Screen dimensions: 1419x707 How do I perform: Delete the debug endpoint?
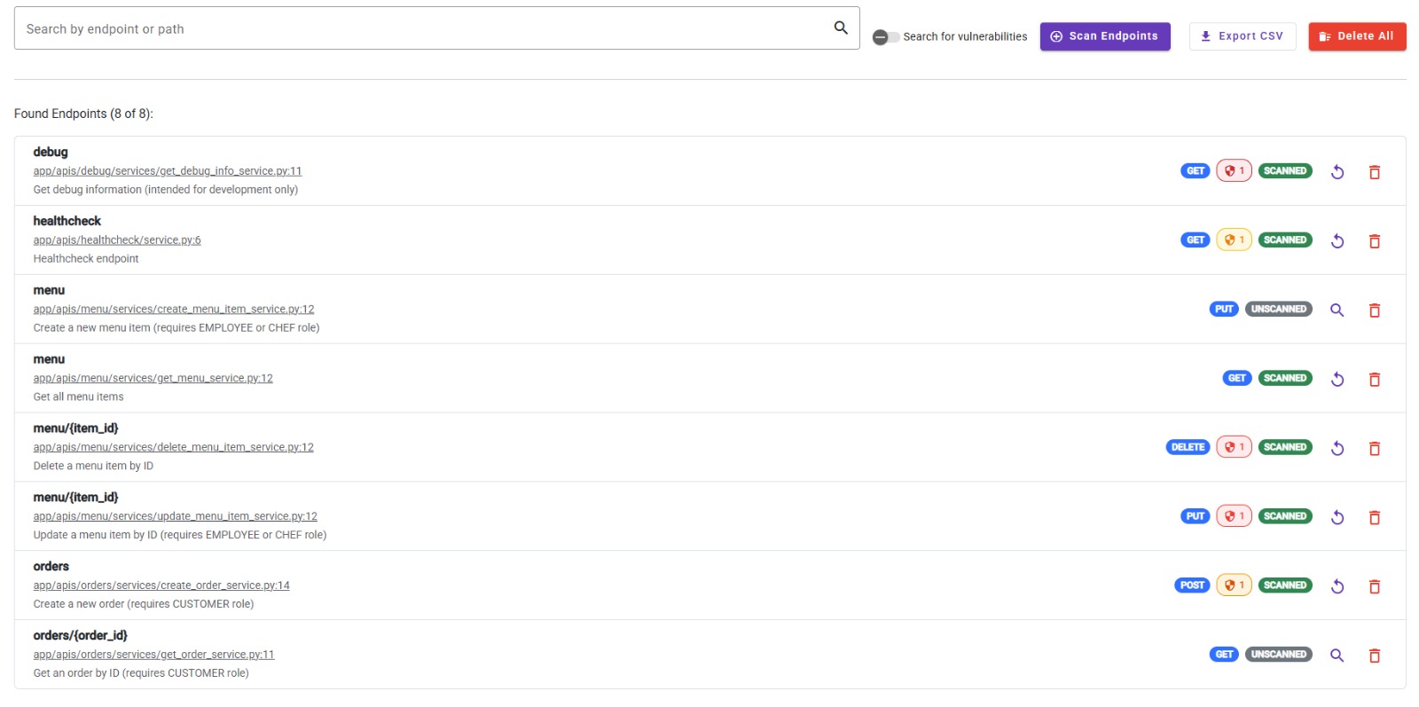(x=1375, y=172)
